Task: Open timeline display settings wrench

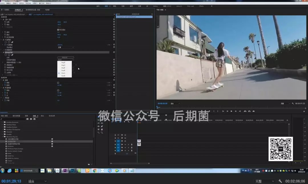Action: pos(128,122)
